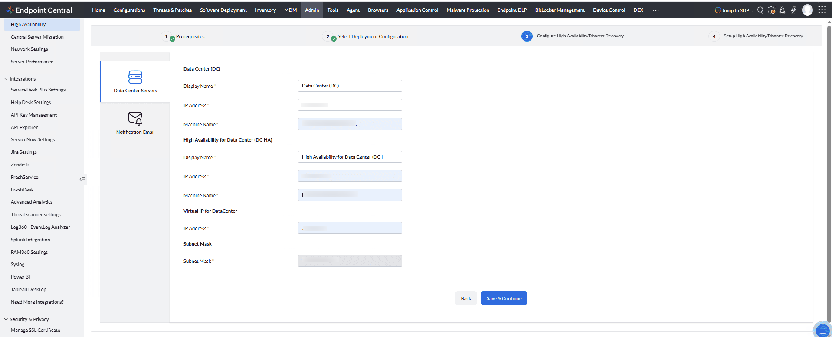Image resolution: width=832 pixels, height=337 pixels.
Task: Click step 3 Configure High Availability circle
Action: pos(527,36)
